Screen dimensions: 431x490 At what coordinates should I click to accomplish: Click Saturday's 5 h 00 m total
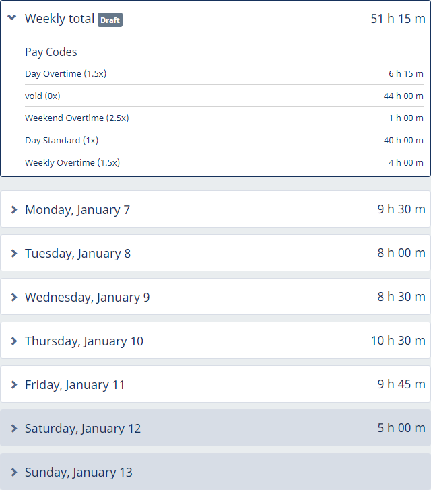401,428
